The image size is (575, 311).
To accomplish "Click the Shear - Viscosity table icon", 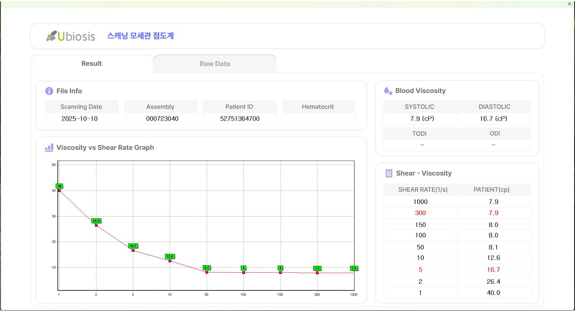I will click(x=389, y=173).
